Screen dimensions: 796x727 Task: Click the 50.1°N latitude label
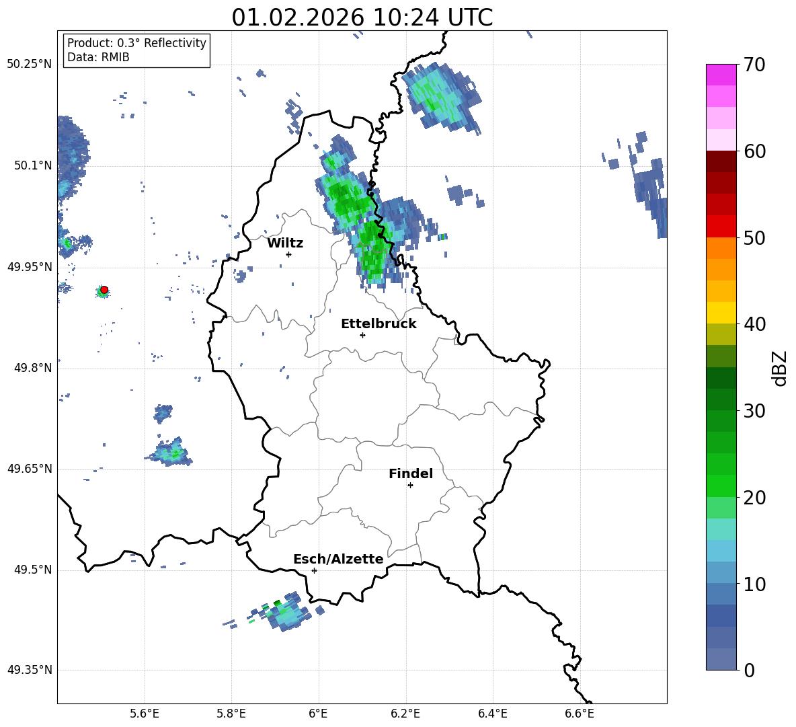tap(33, 165)
